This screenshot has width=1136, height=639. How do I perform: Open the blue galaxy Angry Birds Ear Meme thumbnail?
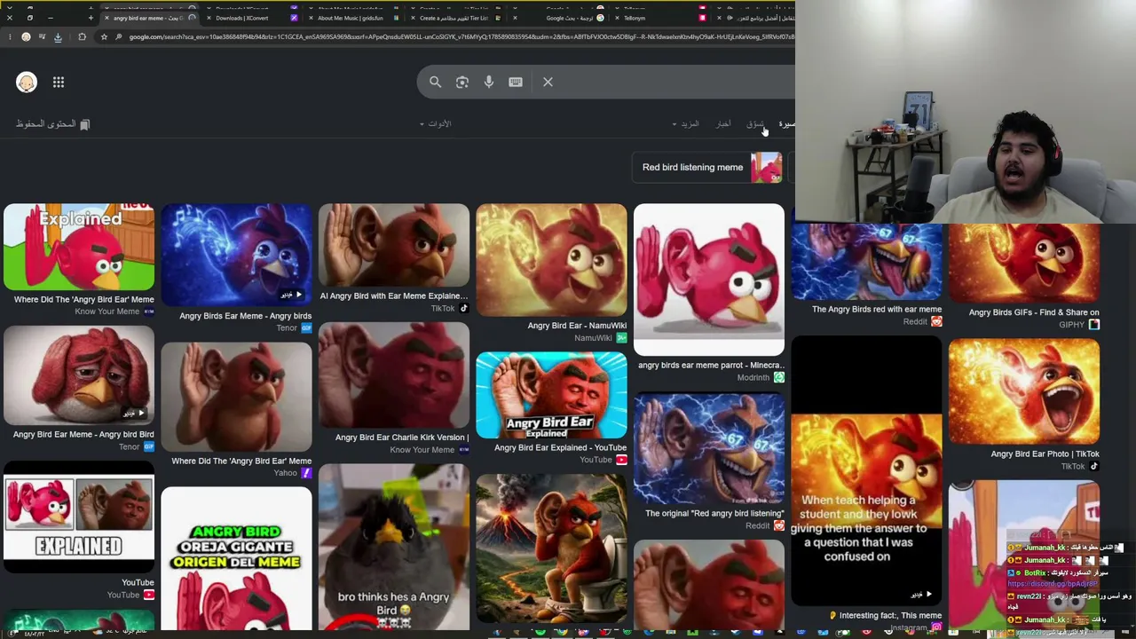(x=236, y=255)
